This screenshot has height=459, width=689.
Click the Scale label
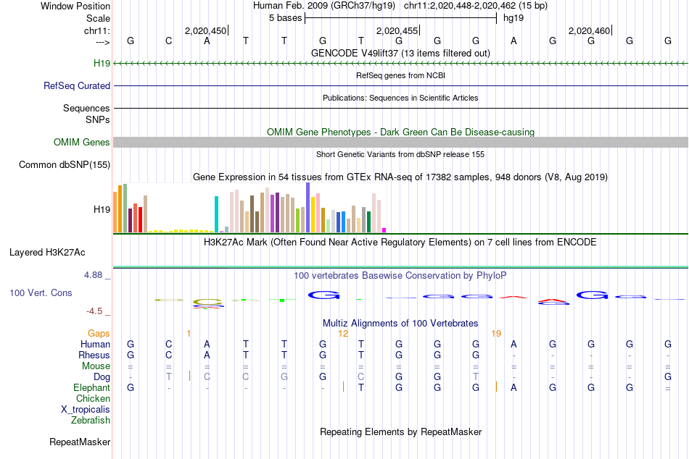98,18
